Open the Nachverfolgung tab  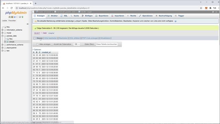pos(164,16)
